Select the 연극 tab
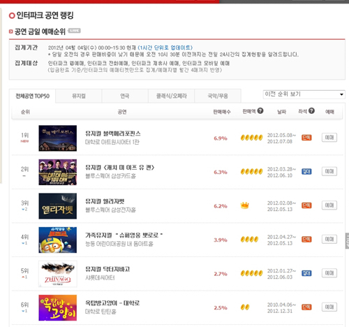This screenshot has width=349, height=327. pyautogui.click(x=125, y=96)
